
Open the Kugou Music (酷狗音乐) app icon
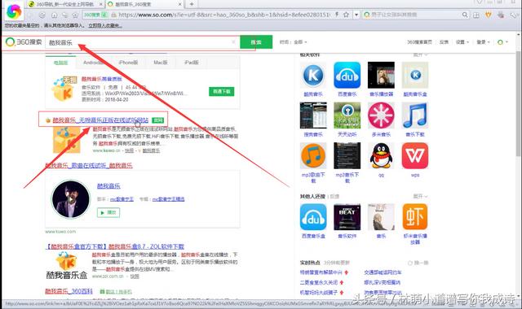(x=313, y=75)
